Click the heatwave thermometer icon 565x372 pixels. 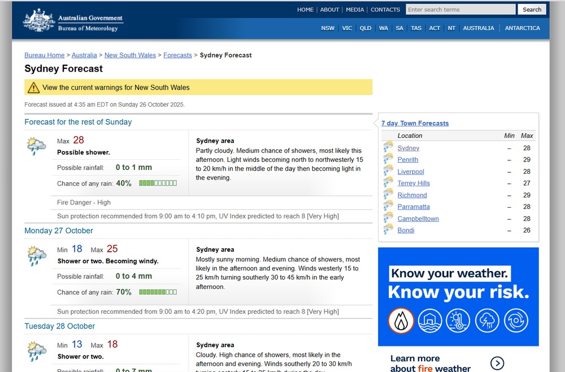(x=458, y=321)
